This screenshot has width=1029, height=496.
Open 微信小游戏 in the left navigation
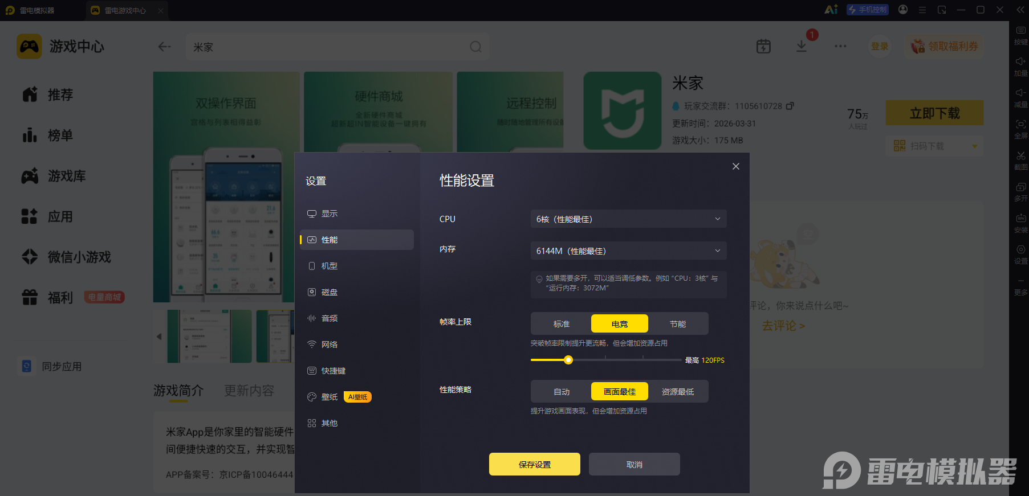66,257
